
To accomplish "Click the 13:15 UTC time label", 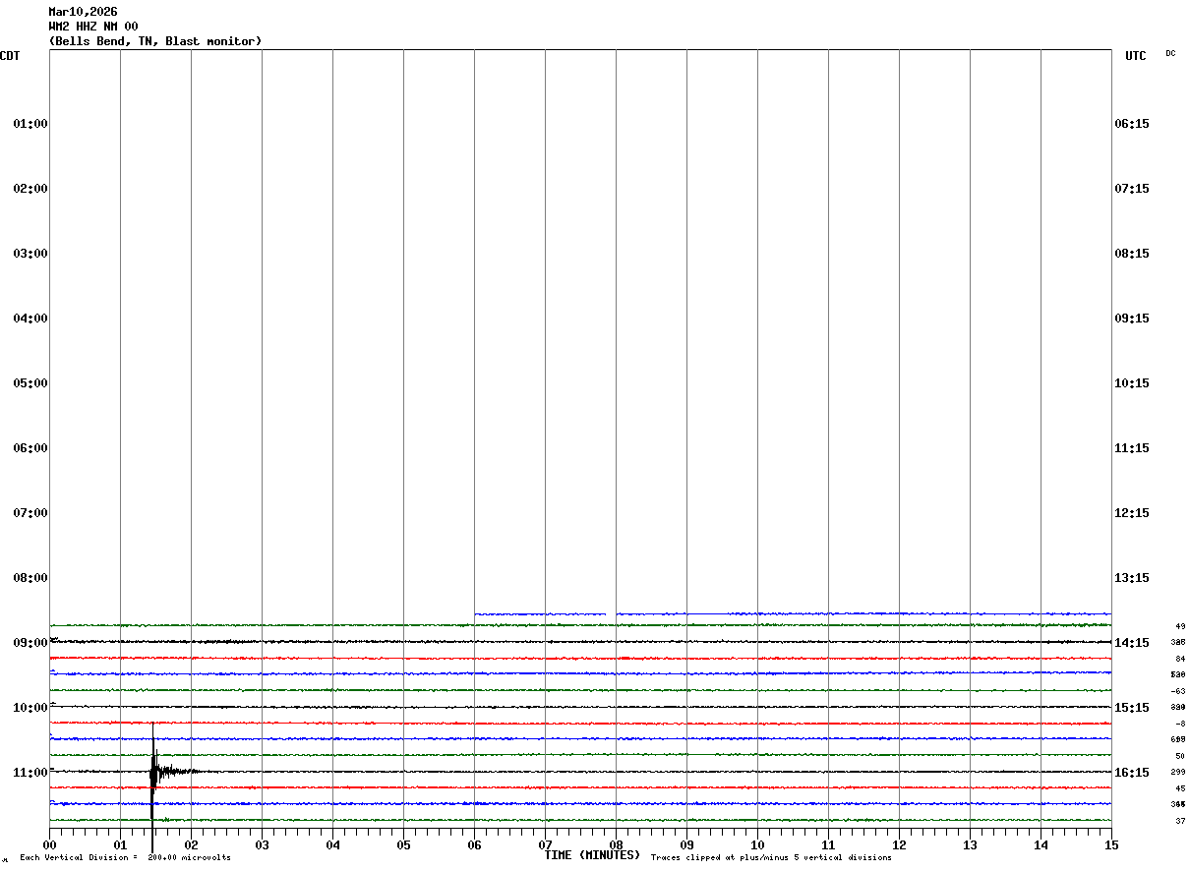I will [x=1132, y=578].
